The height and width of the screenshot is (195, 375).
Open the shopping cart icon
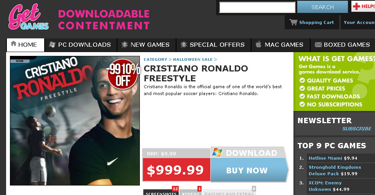coord(293,22)
